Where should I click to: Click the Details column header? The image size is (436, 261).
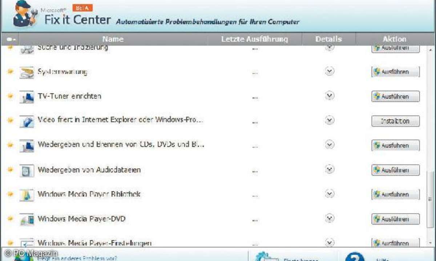(329, 39)
